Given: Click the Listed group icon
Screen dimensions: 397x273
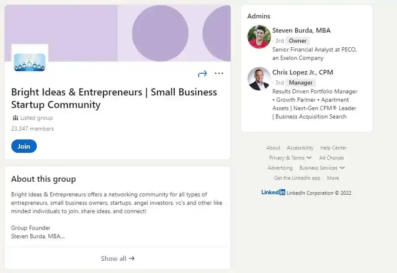Looking at the screenshot, I should [x=15, y=118].
